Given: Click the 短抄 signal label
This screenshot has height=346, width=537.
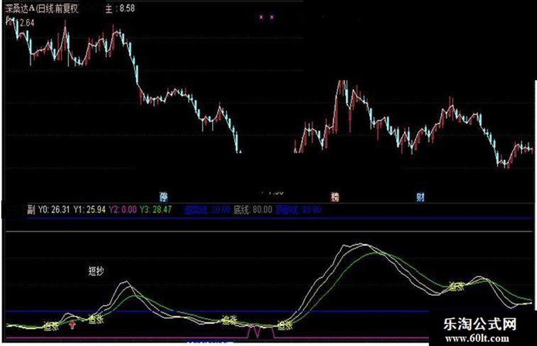Looking at the screenshot, I should tap(96, 271).
